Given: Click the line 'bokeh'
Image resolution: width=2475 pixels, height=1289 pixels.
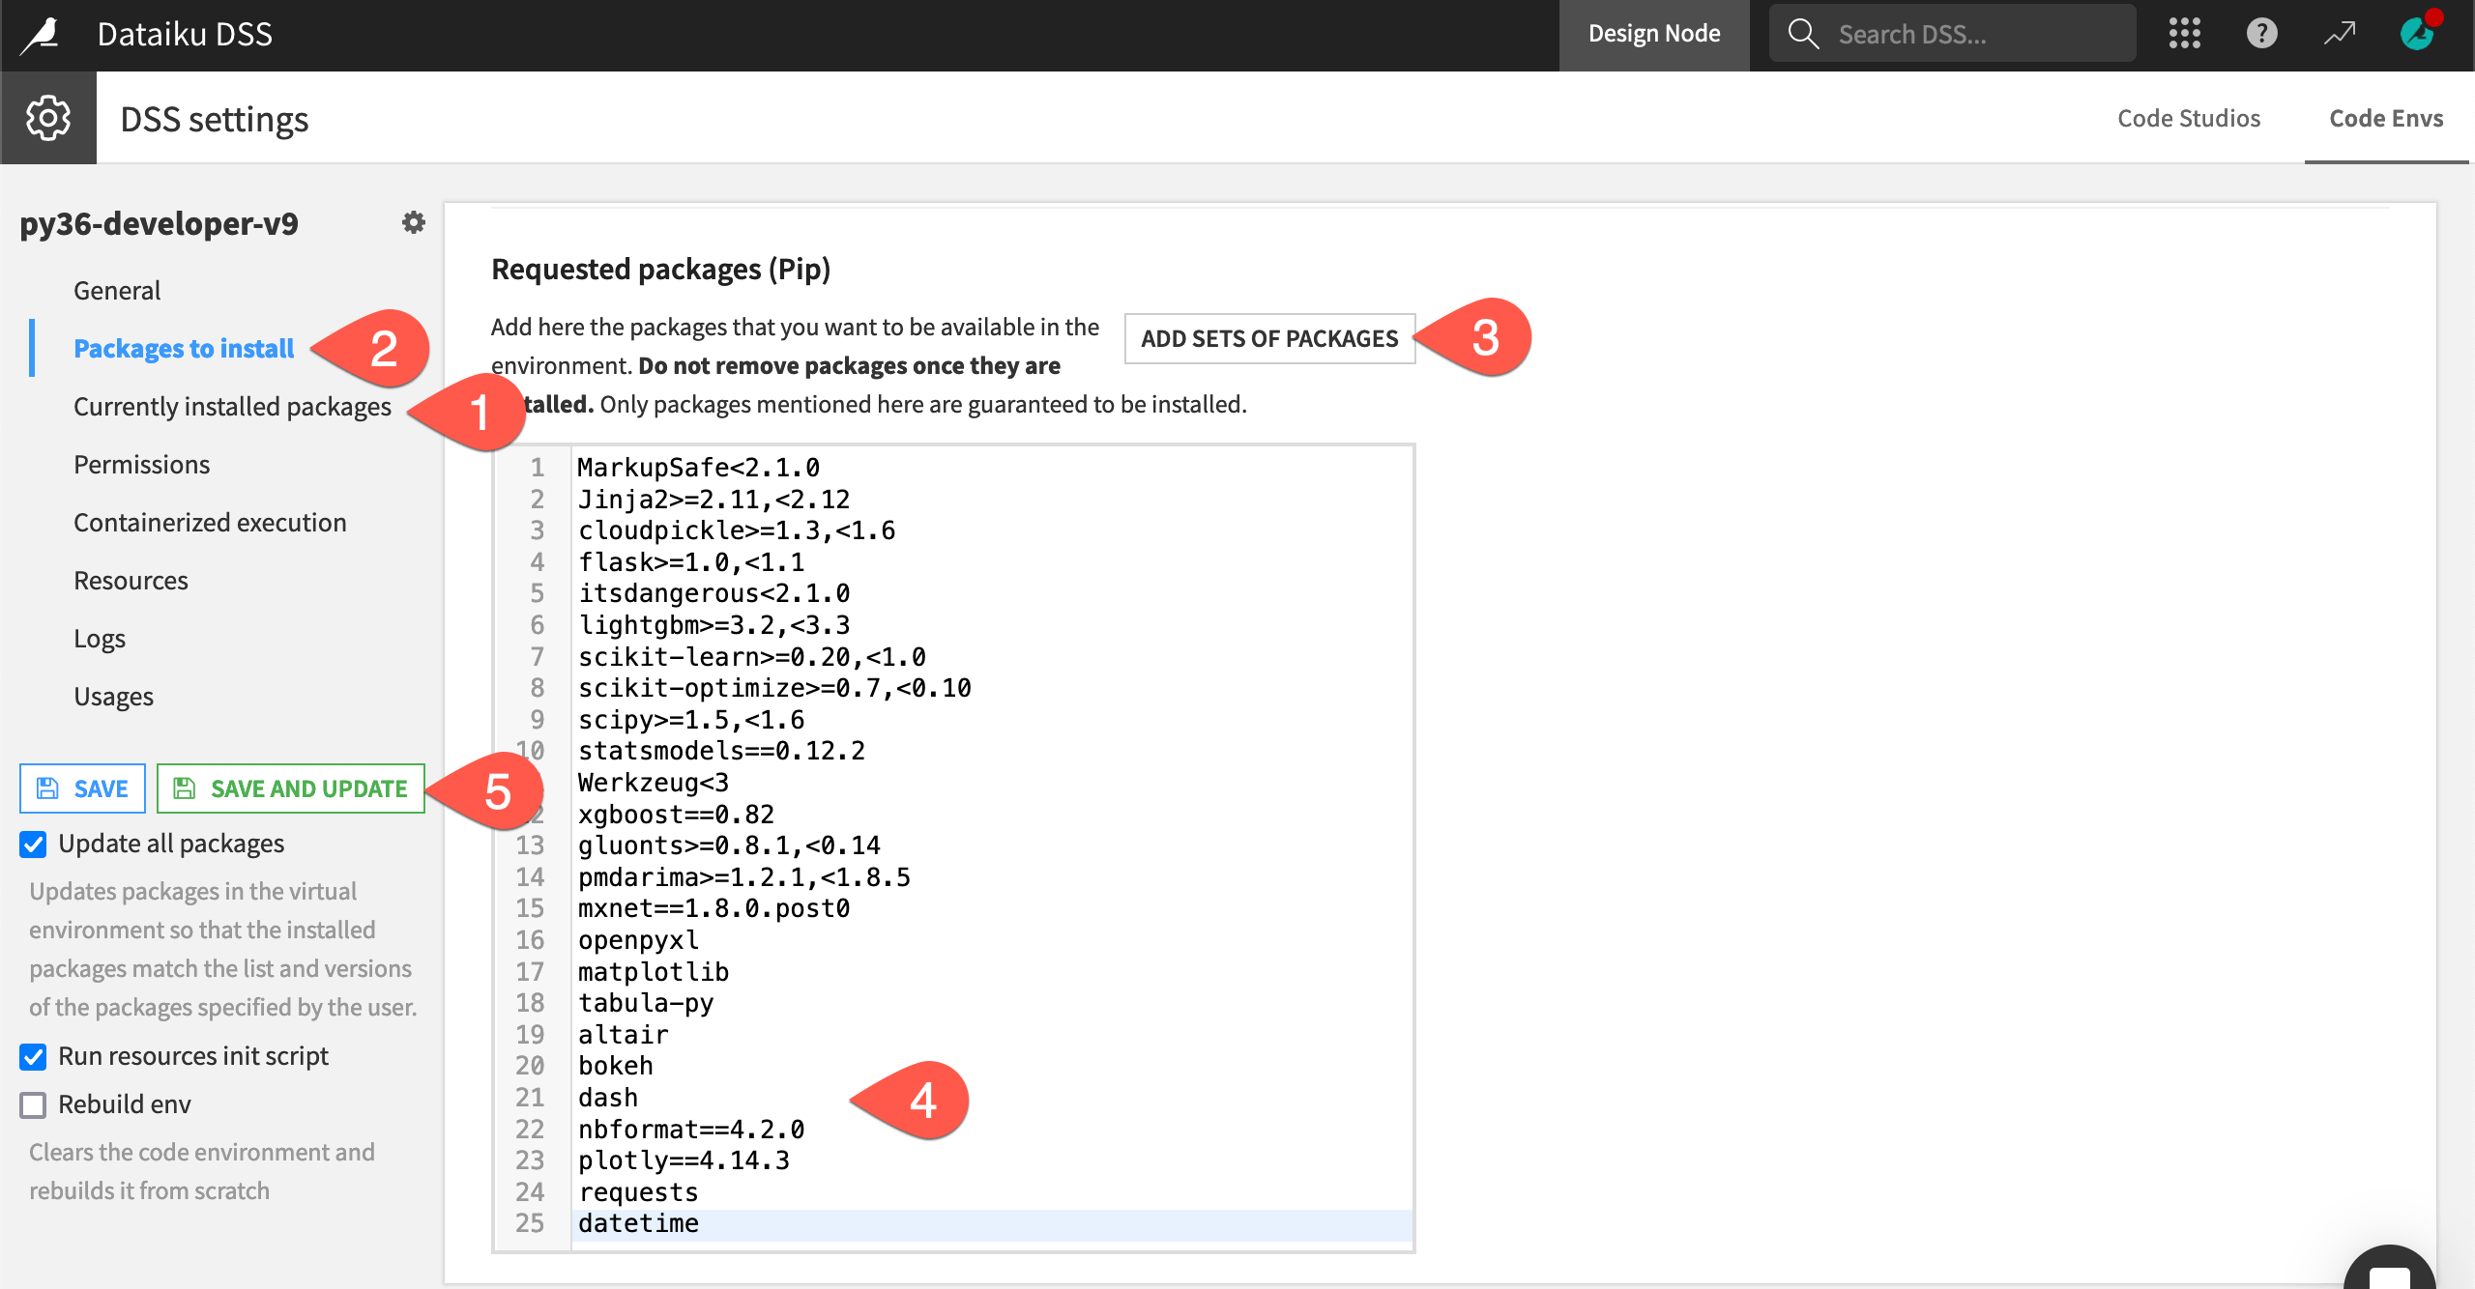Looking at the screenshot, I should point(615,1066).
